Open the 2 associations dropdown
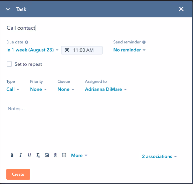 tap(159, 156)
